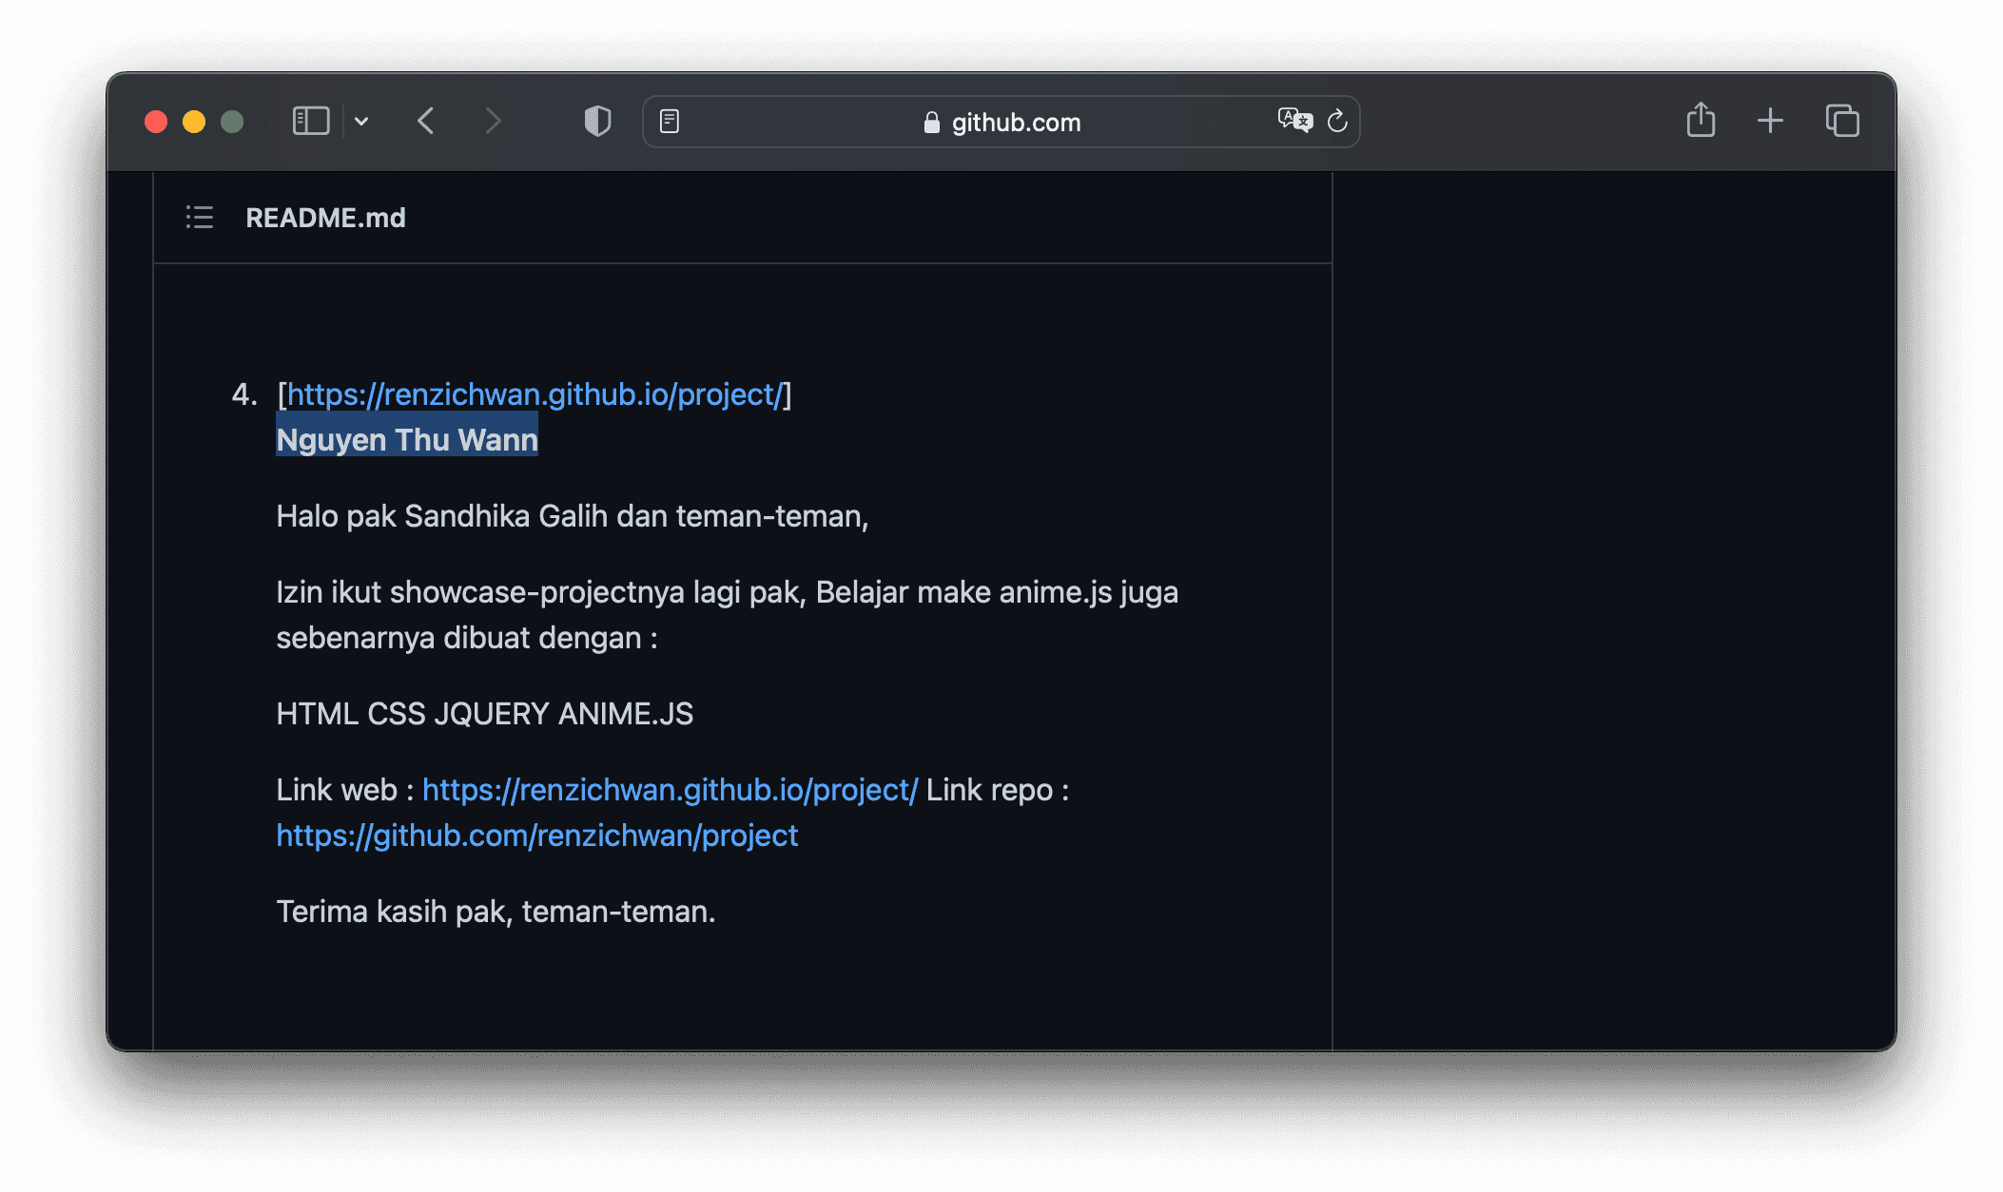Click the yellow minimize window button
The width and height of the screenshot is (2003, 1192).
(194, 122)
